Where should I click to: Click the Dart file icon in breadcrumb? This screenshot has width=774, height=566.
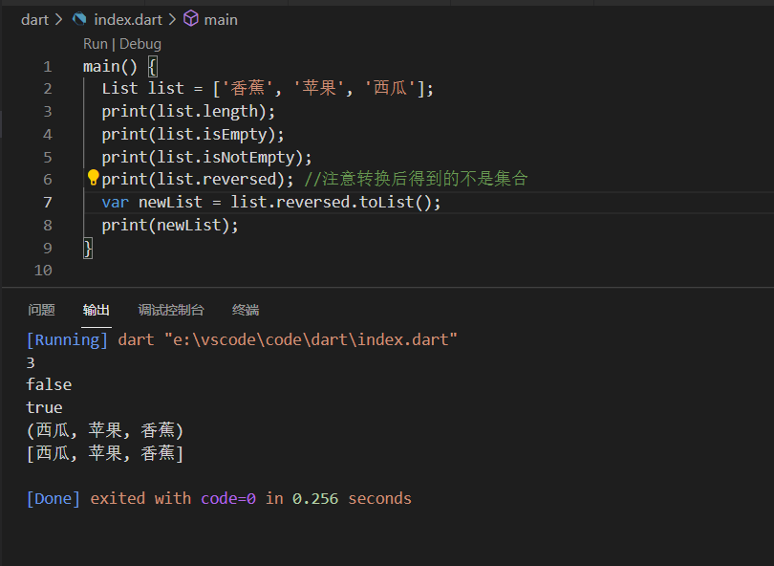pyautogui.click(x=79, y=19)
